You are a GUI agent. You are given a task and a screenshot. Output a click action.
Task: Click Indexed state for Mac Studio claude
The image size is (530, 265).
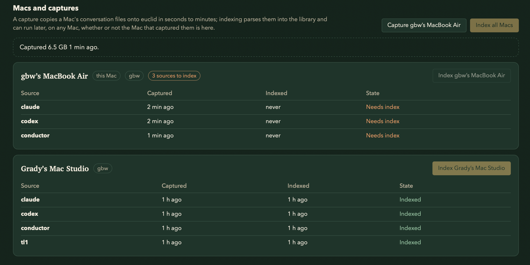click(410, 200)
